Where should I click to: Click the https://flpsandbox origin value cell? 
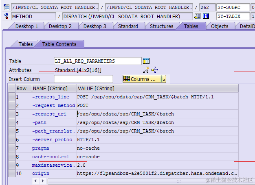tap(157, 173)
